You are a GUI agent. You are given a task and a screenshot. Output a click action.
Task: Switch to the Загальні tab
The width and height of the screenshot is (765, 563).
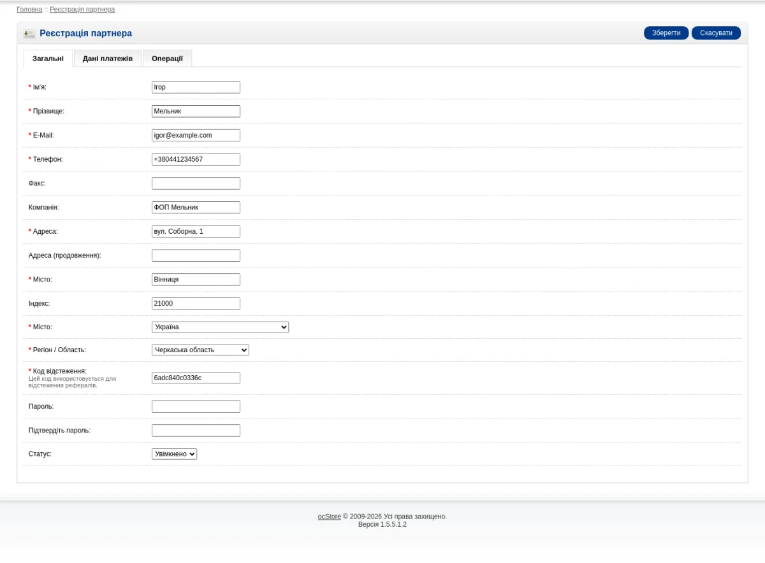pyautogui.click(x=48, y=59)
